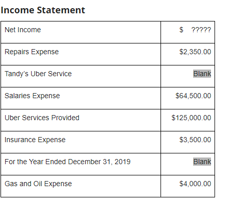Click the word Statement in the heading
The image size is (240, 202).
[61, 10]
